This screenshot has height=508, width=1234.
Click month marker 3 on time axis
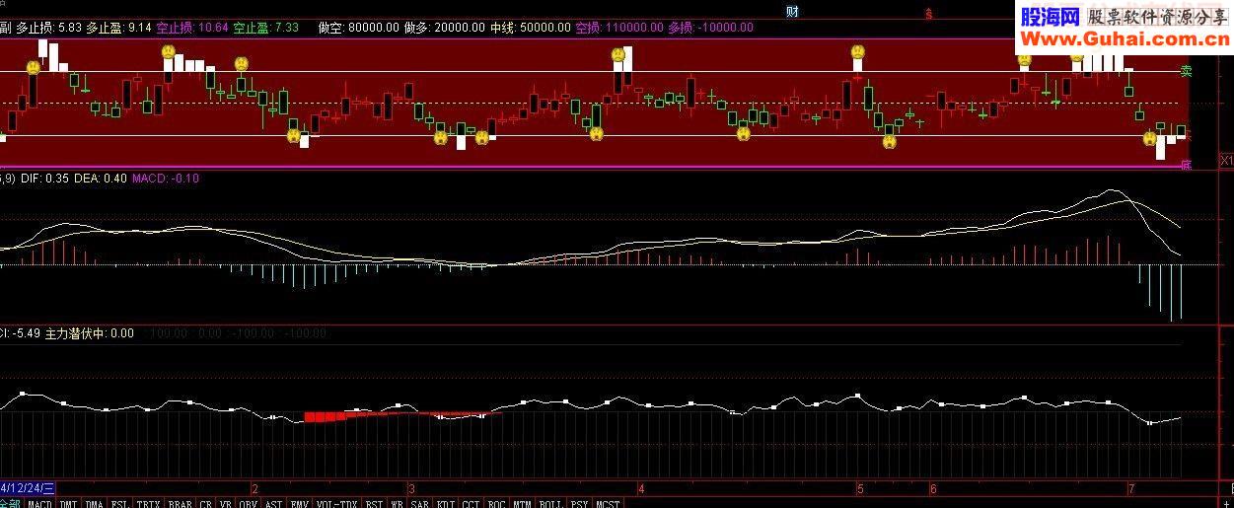[411, 488]
